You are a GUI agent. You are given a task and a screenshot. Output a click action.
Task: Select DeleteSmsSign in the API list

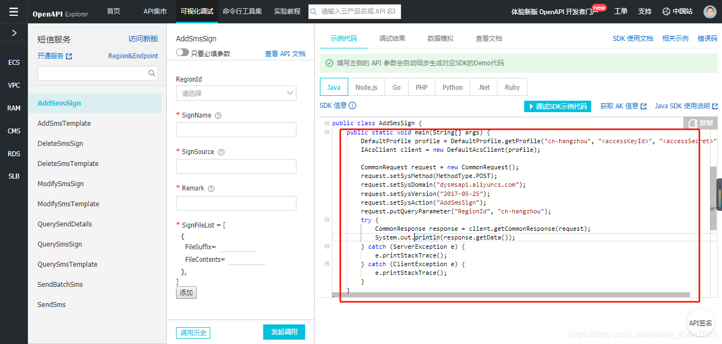coord(60,143)
